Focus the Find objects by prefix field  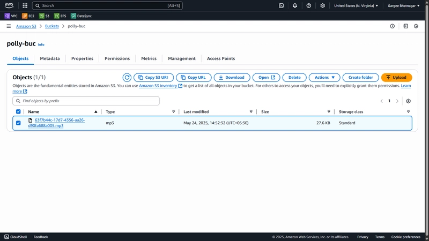point(86,101)
